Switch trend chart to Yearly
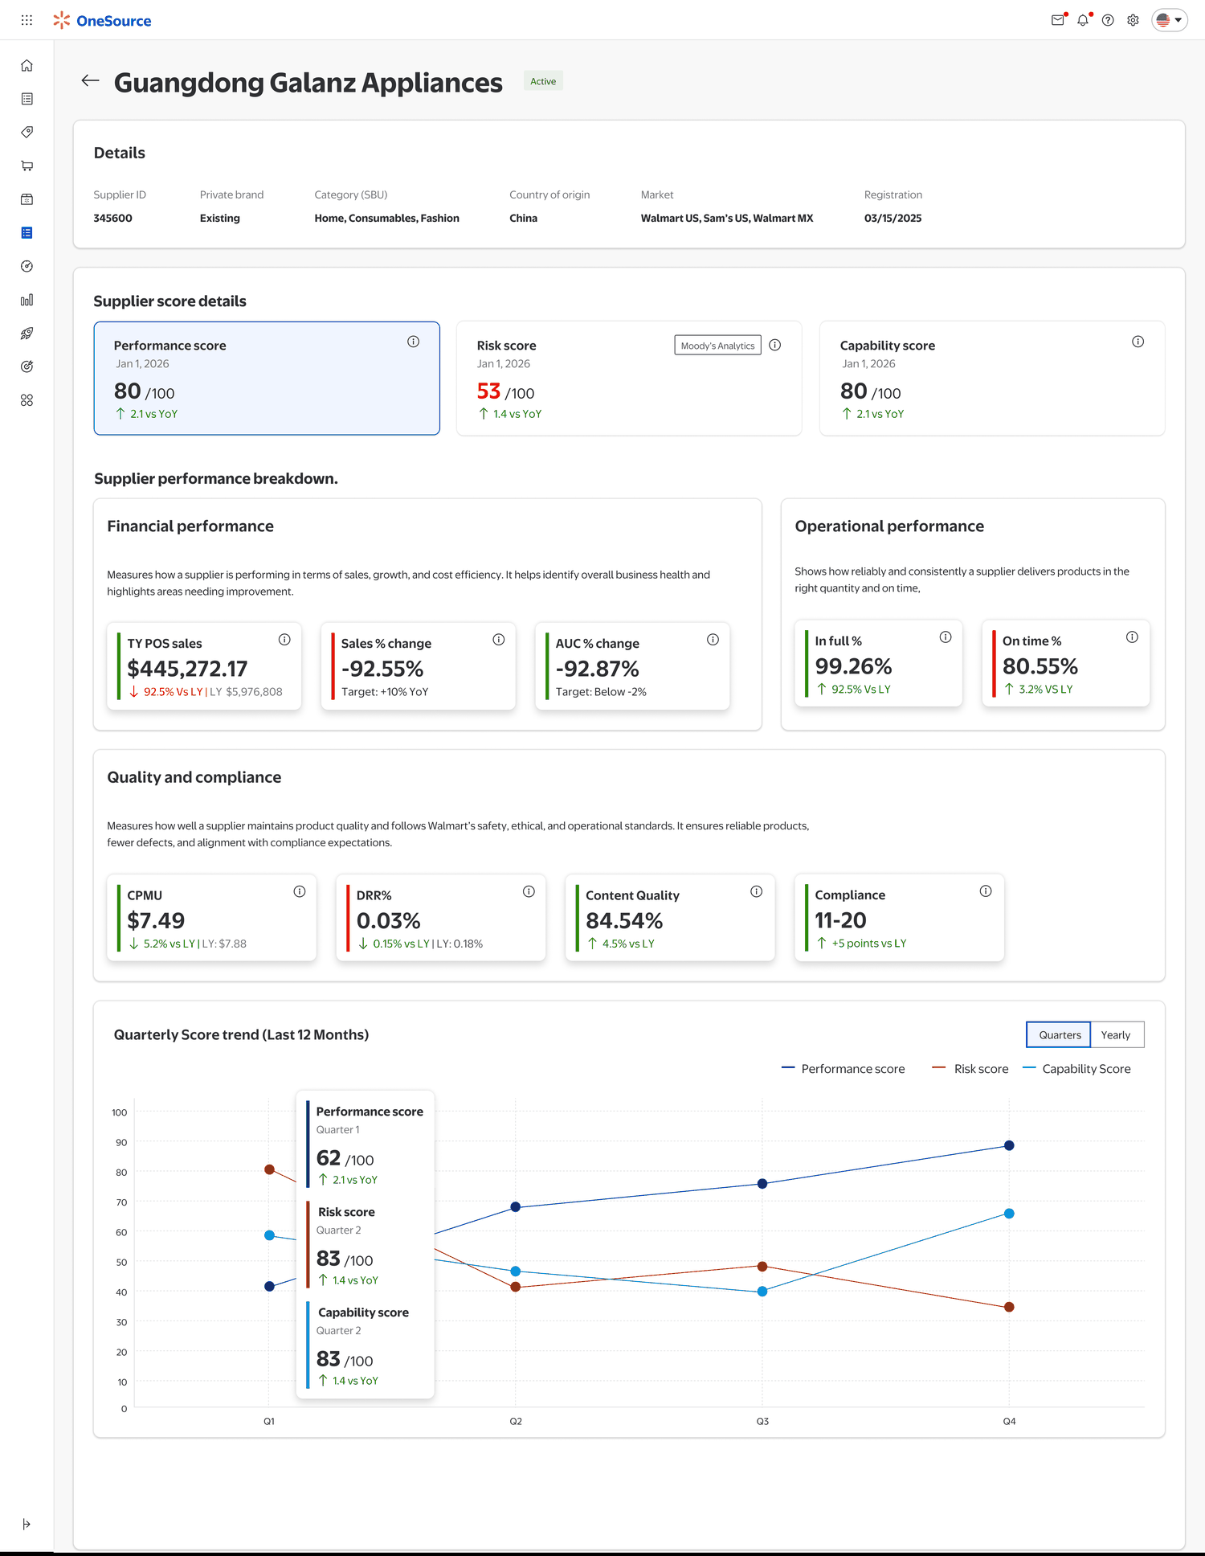Image resolution: width=1205 pixels, height=1556 pixels. (x=1117, y=1034)
